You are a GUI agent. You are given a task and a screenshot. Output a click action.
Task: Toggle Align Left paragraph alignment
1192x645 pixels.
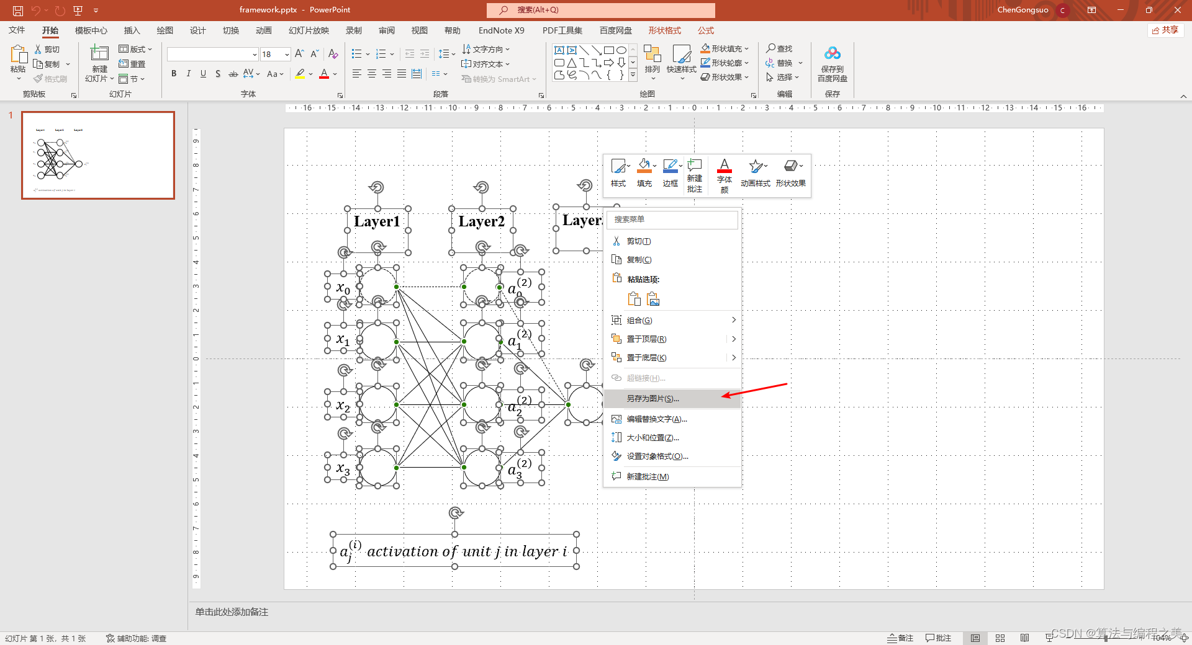pyautogui.click(x=356, y=74)
